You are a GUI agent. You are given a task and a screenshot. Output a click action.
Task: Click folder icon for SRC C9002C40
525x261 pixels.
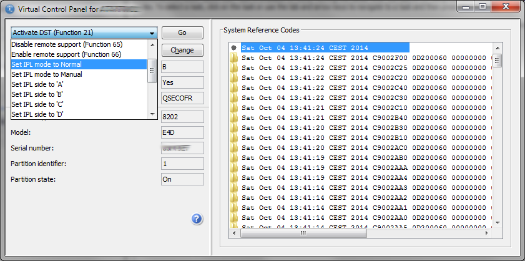[233, 88]
